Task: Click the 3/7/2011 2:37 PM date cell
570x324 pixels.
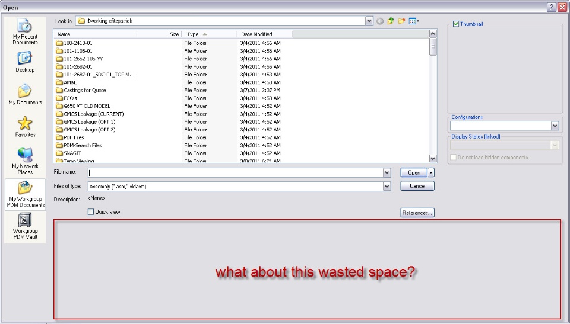Action: click(x=260, y=91)
